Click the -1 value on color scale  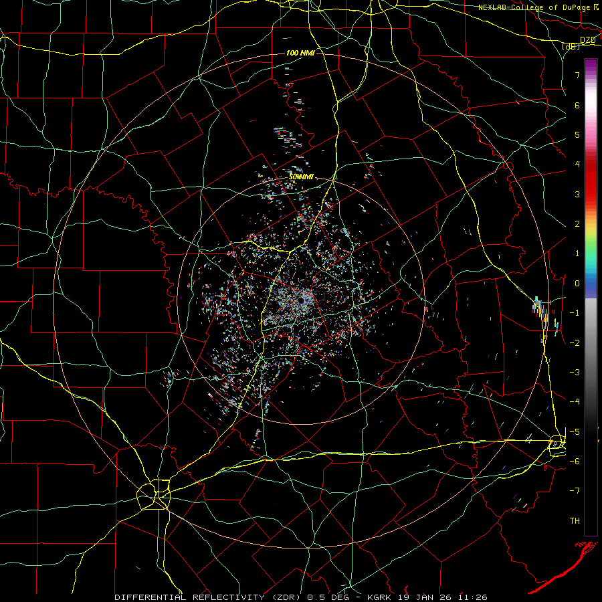(575, 313)
